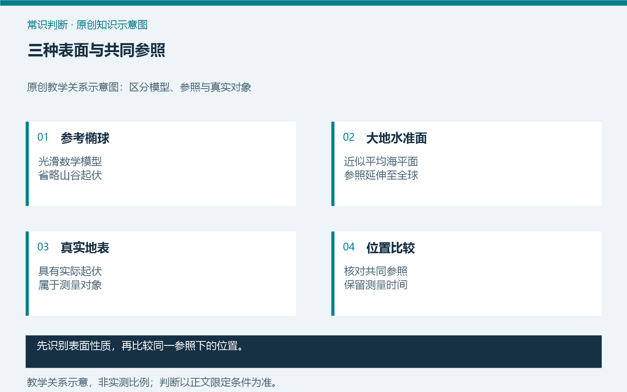Screen dimensions: 627x392
Task: Click the number 02 label
Action: point(348,137)
